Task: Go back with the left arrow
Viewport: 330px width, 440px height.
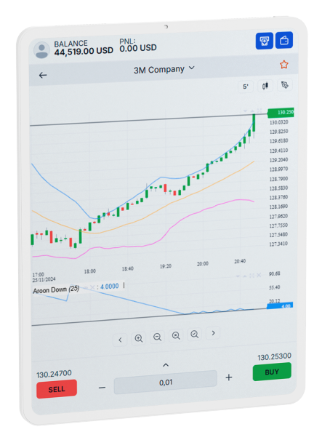Action: (x=43, y=75)
